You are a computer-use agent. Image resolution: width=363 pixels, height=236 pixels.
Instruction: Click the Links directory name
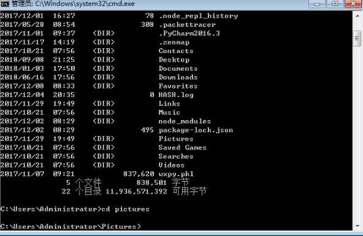pyautogui.click(x=169, y=104)
